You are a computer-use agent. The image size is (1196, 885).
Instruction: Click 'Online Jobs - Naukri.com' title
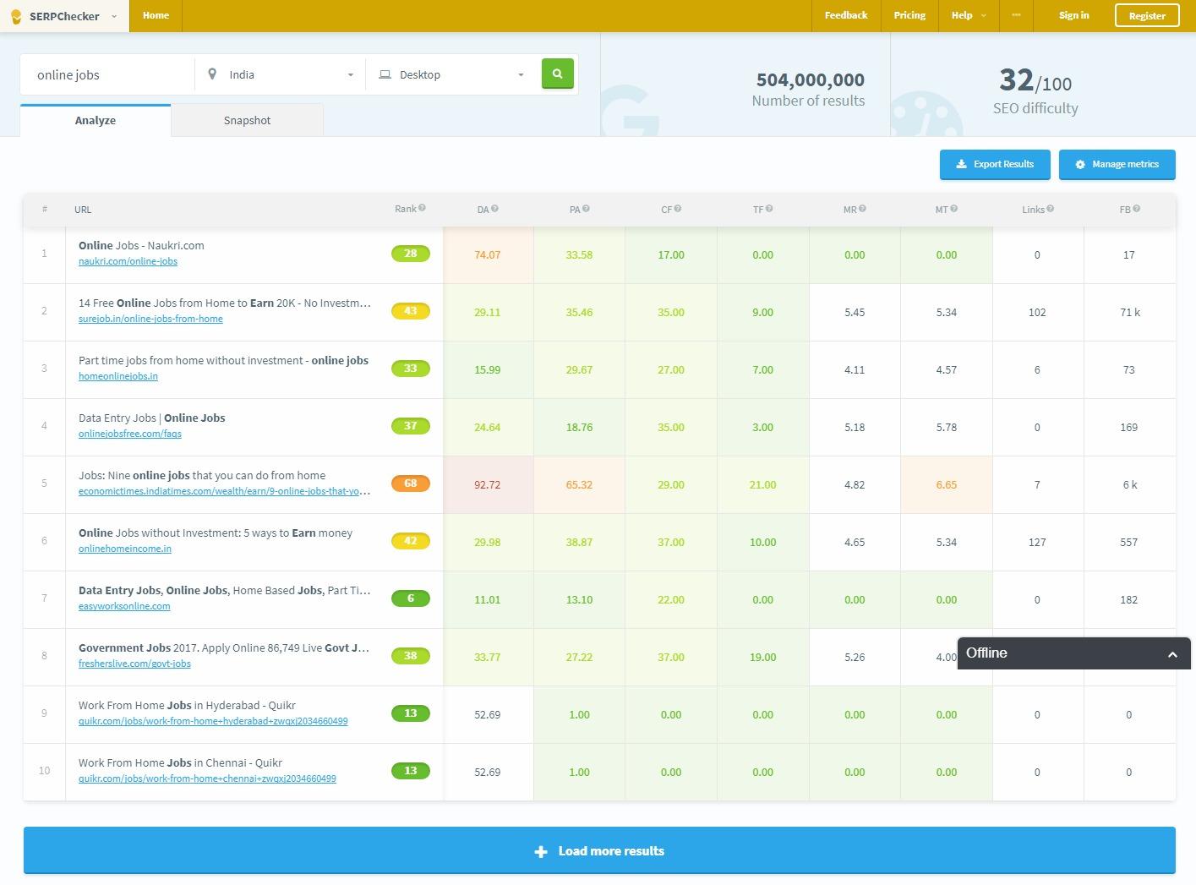coord(141,245)
